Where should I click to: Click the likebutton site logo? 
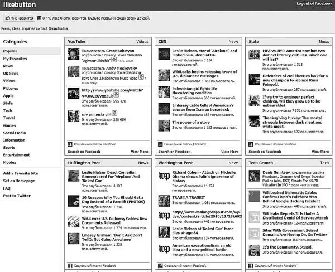pos(20,4)
